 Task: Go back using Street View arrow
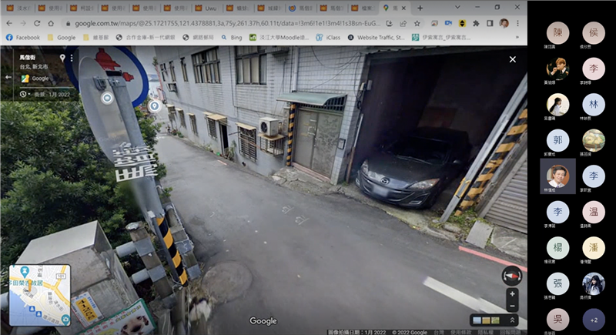point(8,78)
